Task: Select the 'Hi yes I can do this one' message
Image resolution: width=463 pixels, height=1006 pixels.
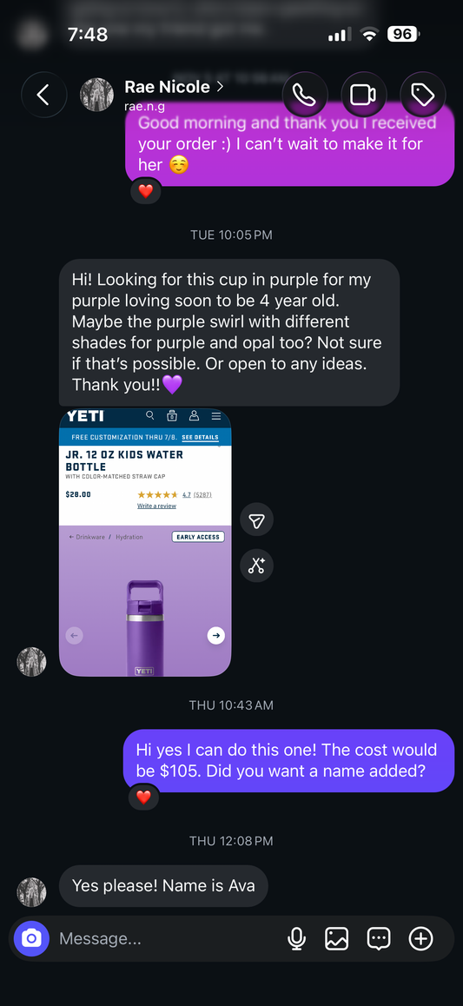Action: pos(288,761)
